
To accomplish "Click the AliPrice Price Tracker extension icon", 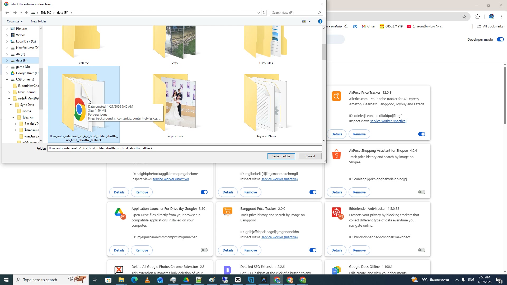I will pyautogui.click(x=336, y=96).
